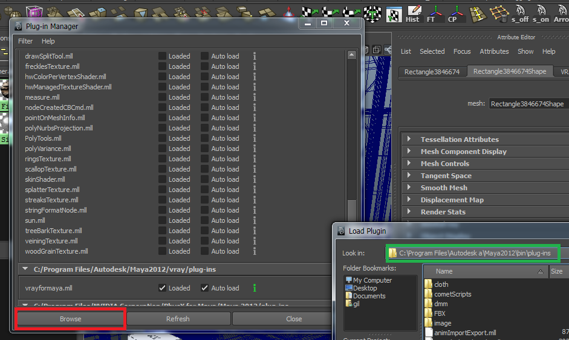Click Plug-in Manager scrollbar up arrow
Screen dimensions: 569x340
[351, 55]
